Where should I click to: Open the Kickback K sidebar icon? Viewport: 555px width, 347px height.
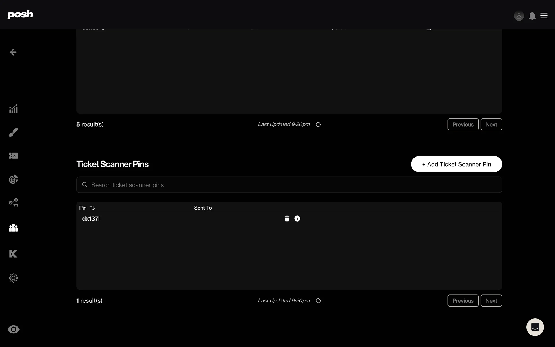click(13, 254)
